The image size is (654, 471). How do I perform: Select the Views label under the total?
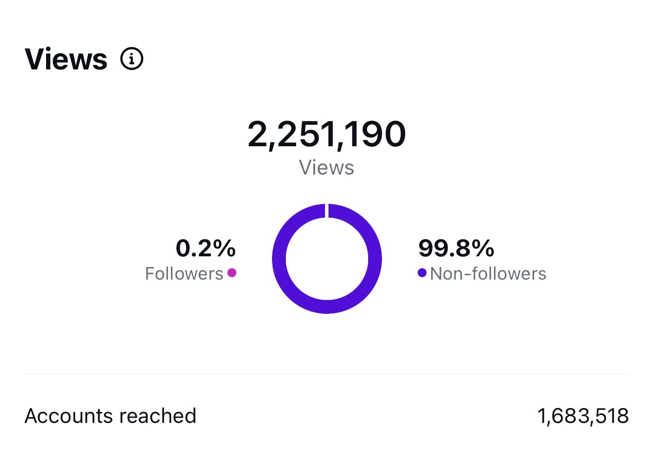pos(327,167)
